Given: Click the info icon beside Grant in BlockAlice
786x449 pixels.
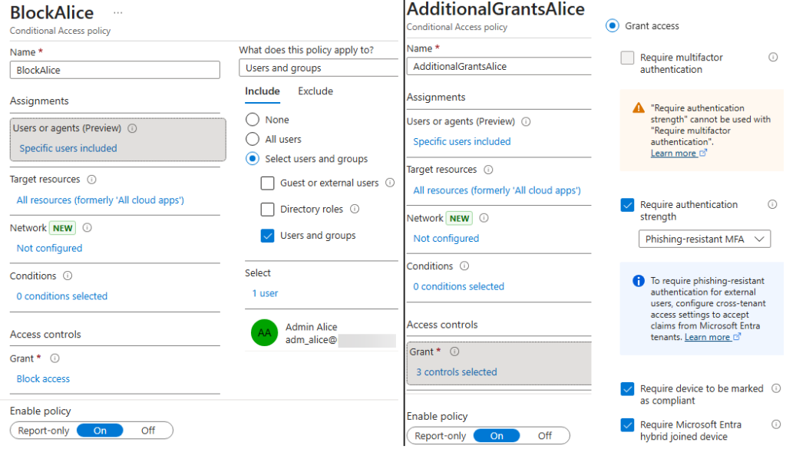Looking at the screenshot, I should point(54,358).
